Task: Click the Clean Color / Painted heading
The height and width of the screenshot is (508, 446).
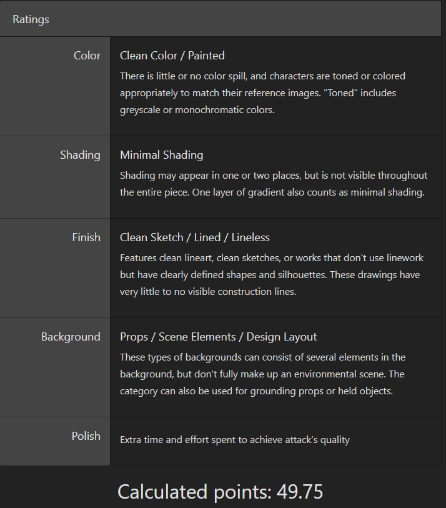Action: (172, 56)
